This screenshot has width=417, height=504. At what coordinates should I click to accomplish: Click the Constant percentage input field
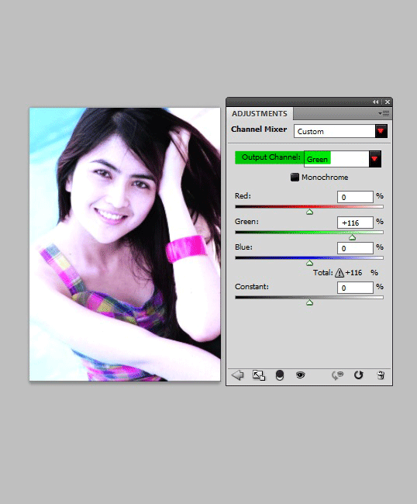(x=355, y=288)
